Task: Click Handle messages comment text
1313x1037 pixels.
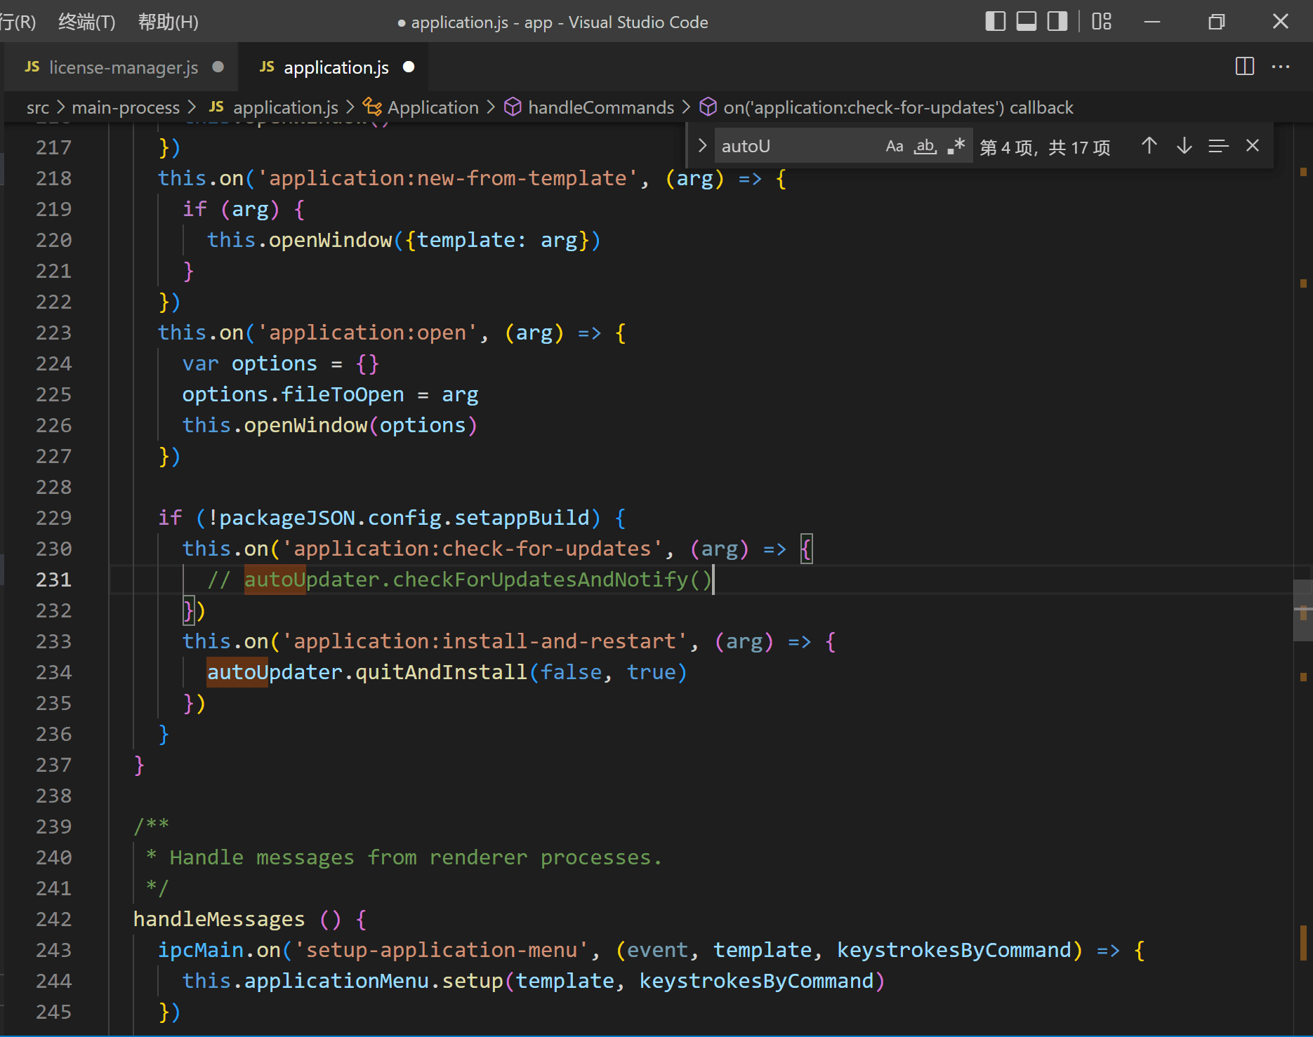Action: [x=416, y=857]
